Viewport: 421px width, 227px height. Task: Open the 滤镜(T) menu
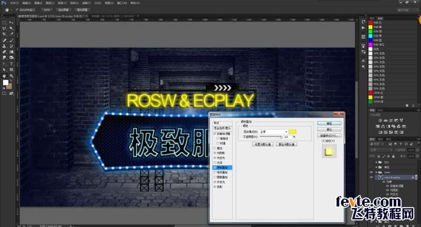(86, 3)
